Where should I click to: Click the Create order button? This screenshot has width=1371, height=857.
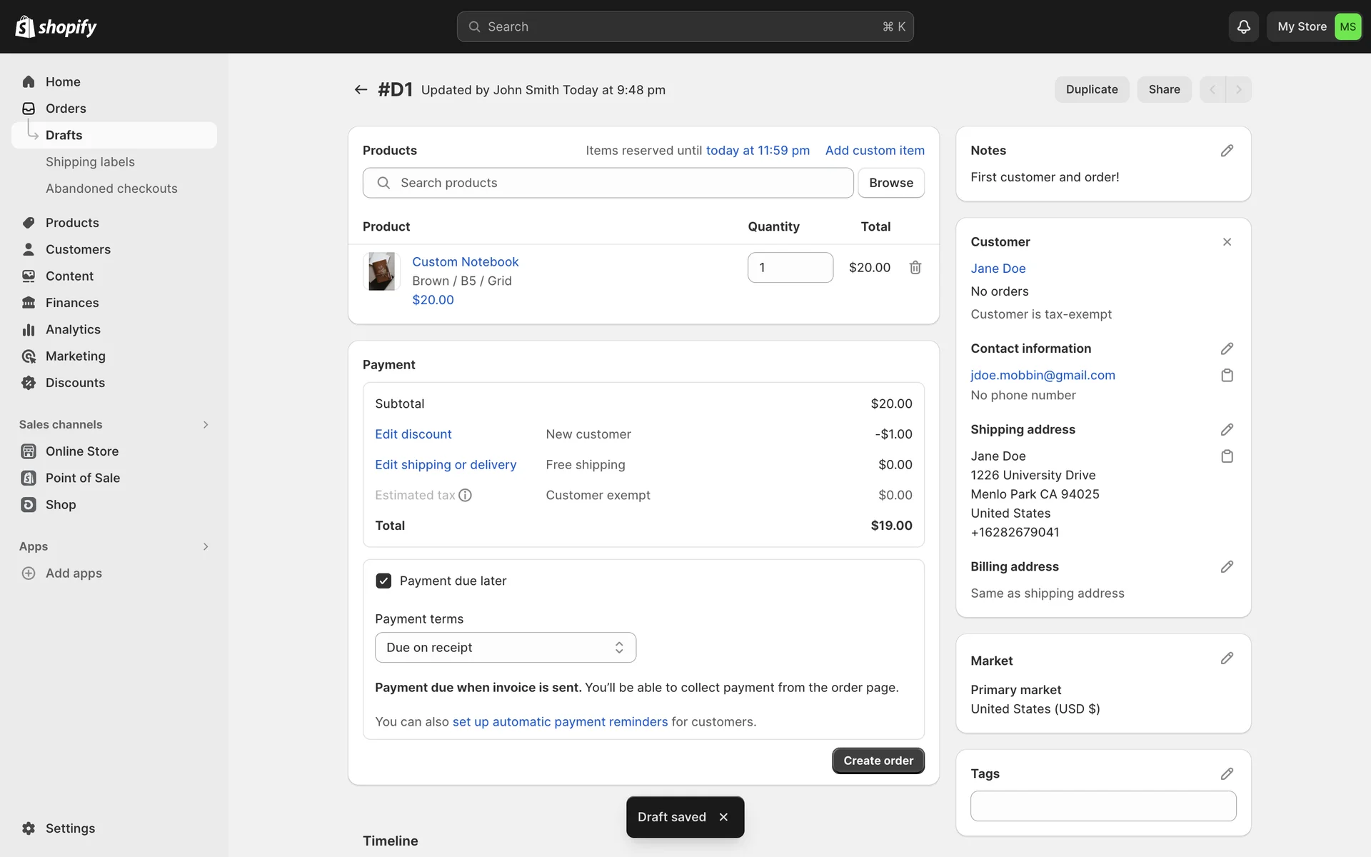coord(878,761)
